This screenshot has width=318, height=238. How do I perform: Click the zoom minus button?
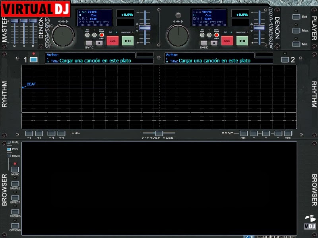point(254,134)
